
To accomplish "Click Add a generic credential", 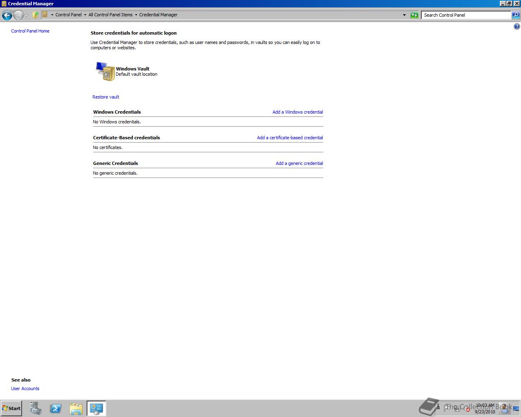I will 299,163.
